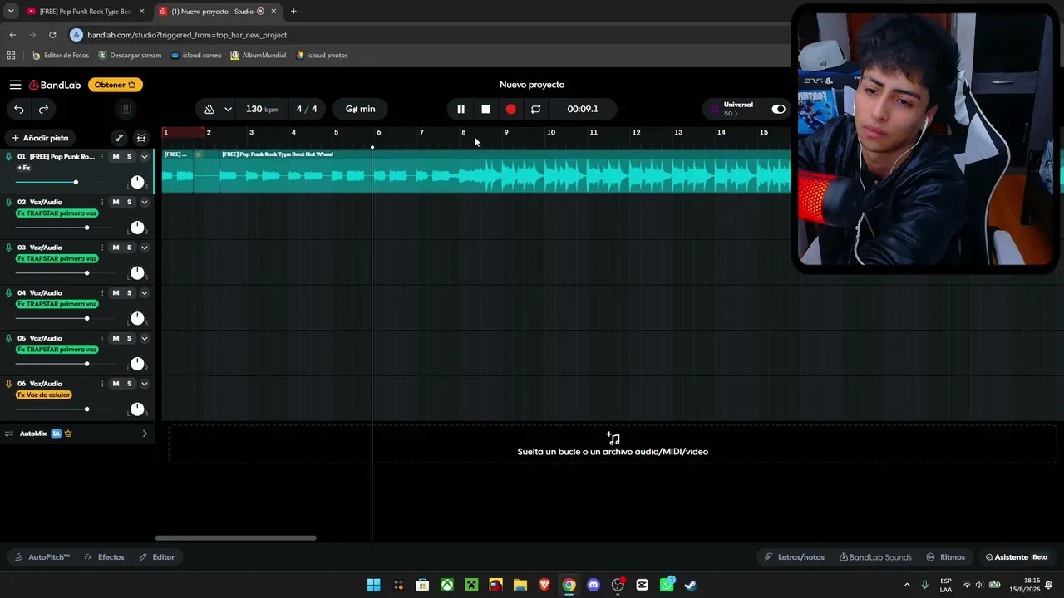Screen dimensions: 1064x598
Task: Expand track 03 options chevron
Action: pos(144,248)
